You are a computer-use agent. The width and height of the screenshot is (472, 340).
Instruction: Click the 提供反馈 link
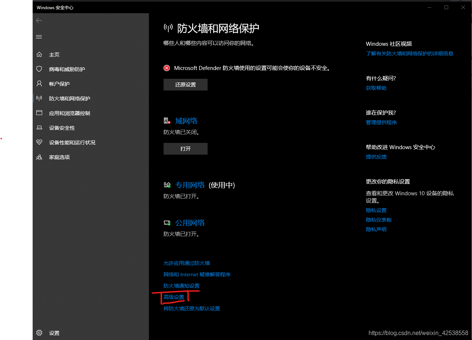pos(376,157)
